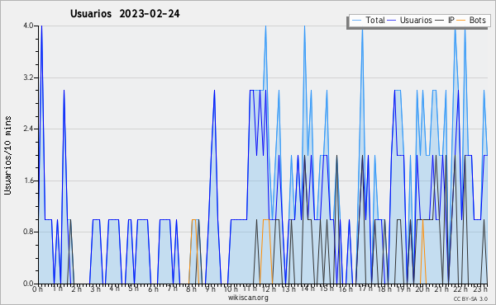Viewport: 496px width, 305px height.
Task: Click the y-axis value '0.8'
Action: coord(28,232)
